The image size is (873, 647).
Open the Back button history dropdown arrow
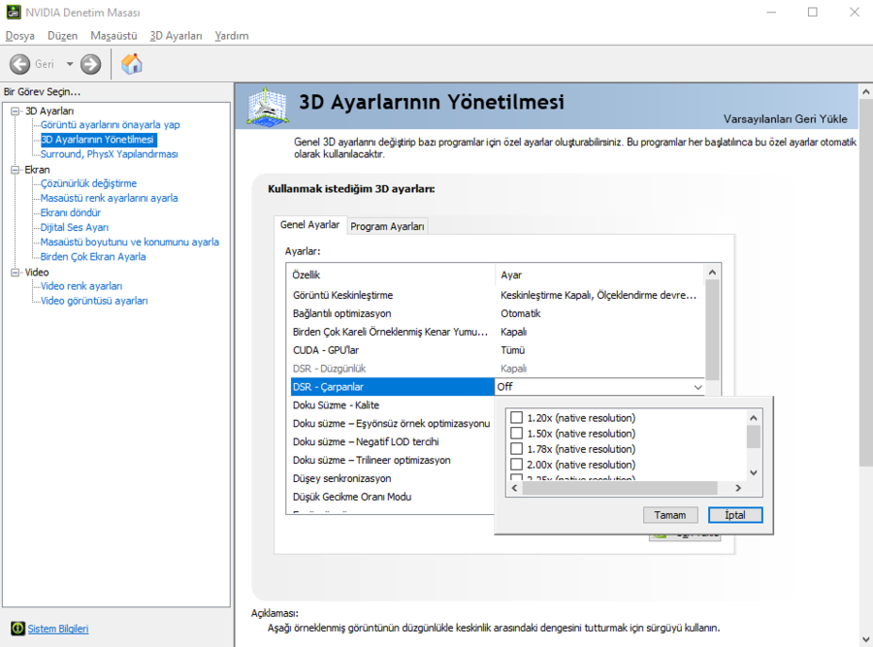coord(70,64)
